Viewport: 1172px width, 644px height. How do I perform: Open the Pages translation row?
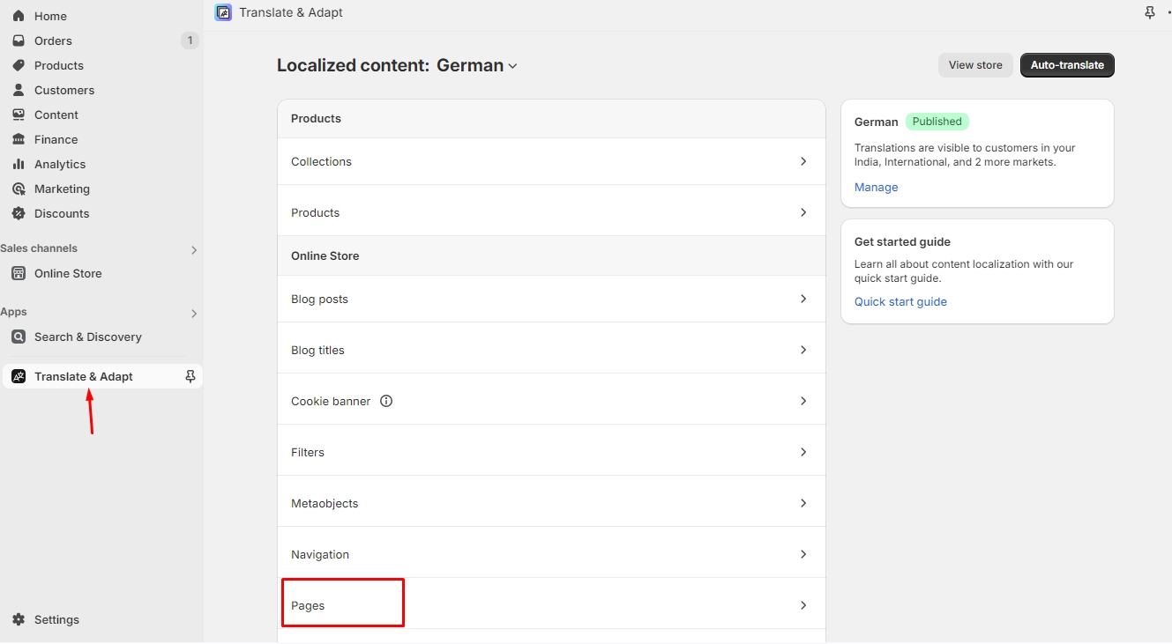[x=551, y=605]
